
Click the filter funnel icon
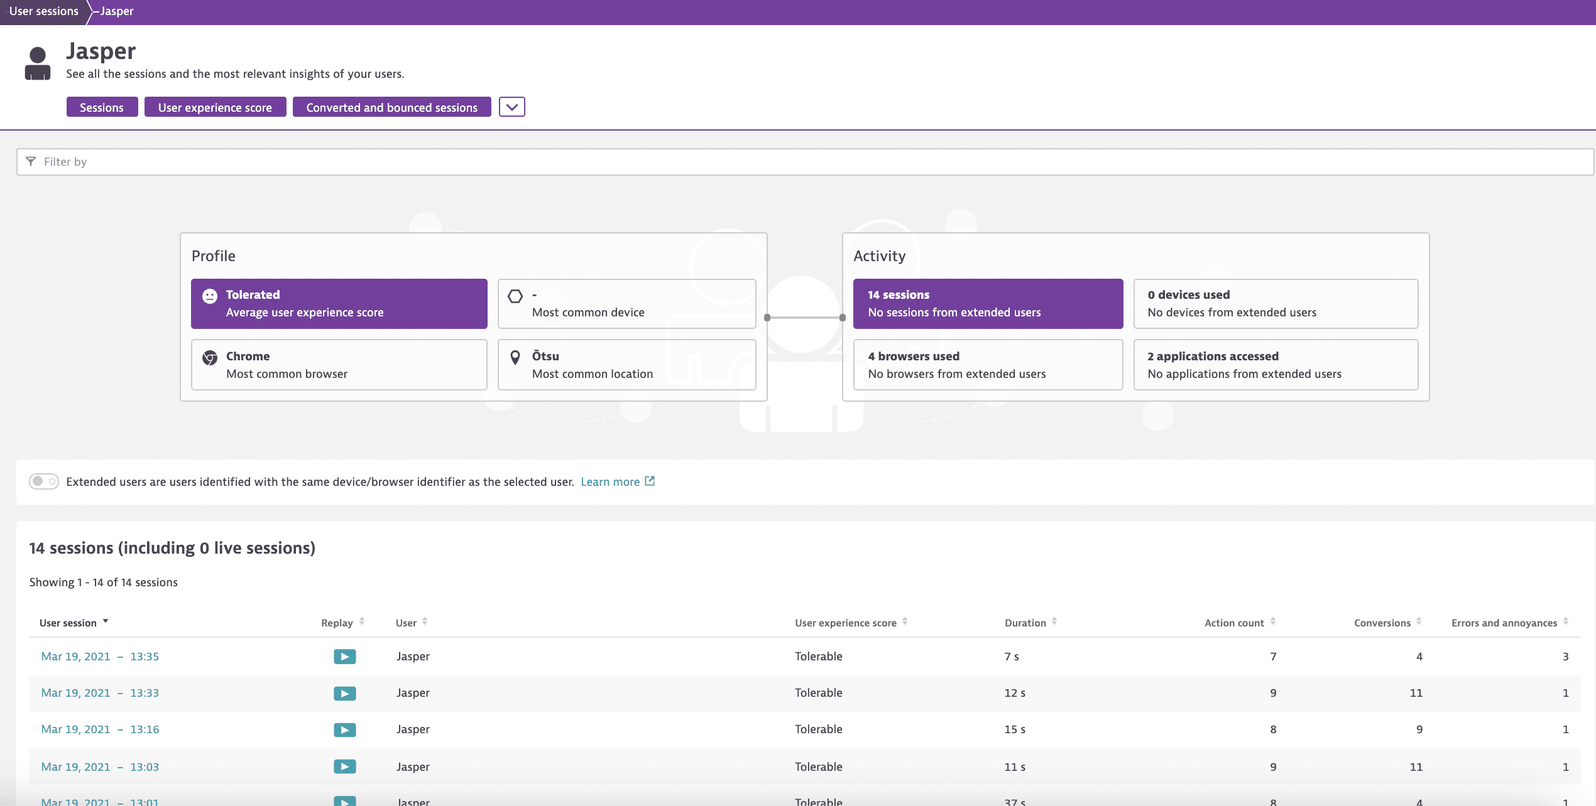click(31, 161)
